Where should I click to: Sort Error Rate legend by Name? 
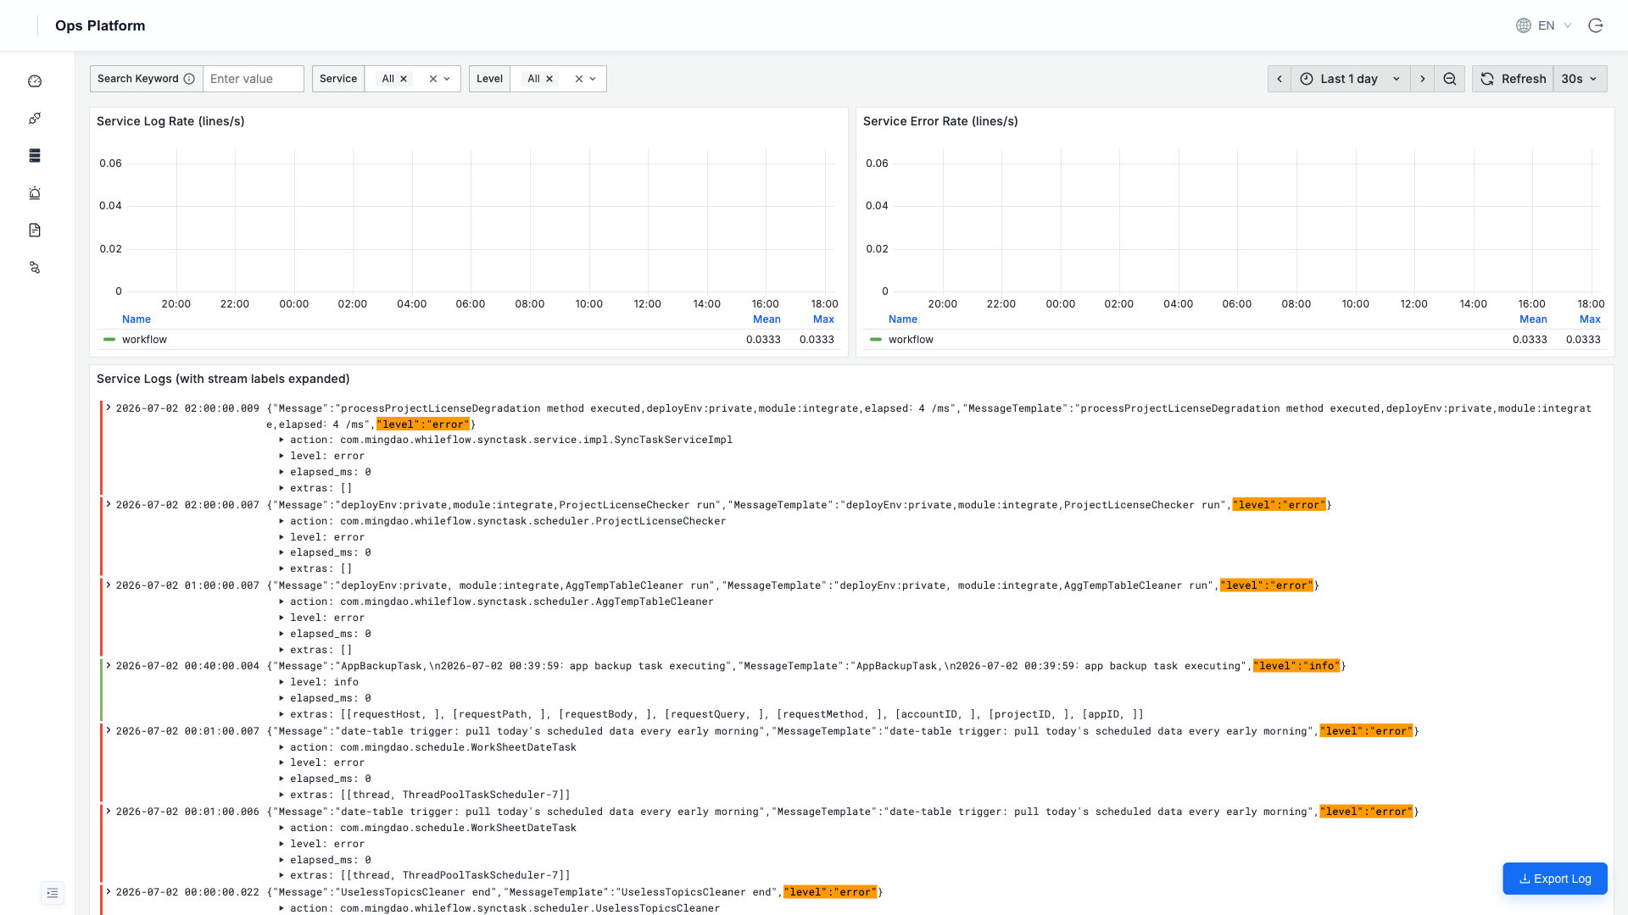point(903,319)
